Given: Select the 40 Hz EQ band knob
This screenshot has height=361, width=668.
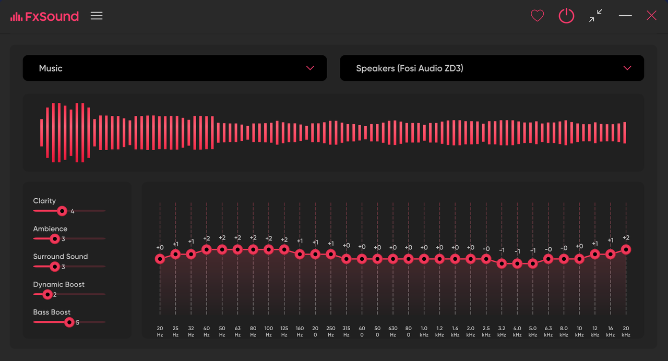Looking at the screenshot, I should pyautogui.click(x=207, y=249).
